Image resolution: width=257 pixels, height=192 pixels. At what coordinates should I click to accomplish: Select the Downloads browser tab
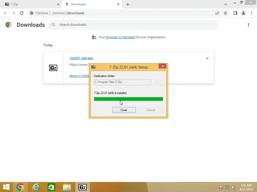[92, 4]
